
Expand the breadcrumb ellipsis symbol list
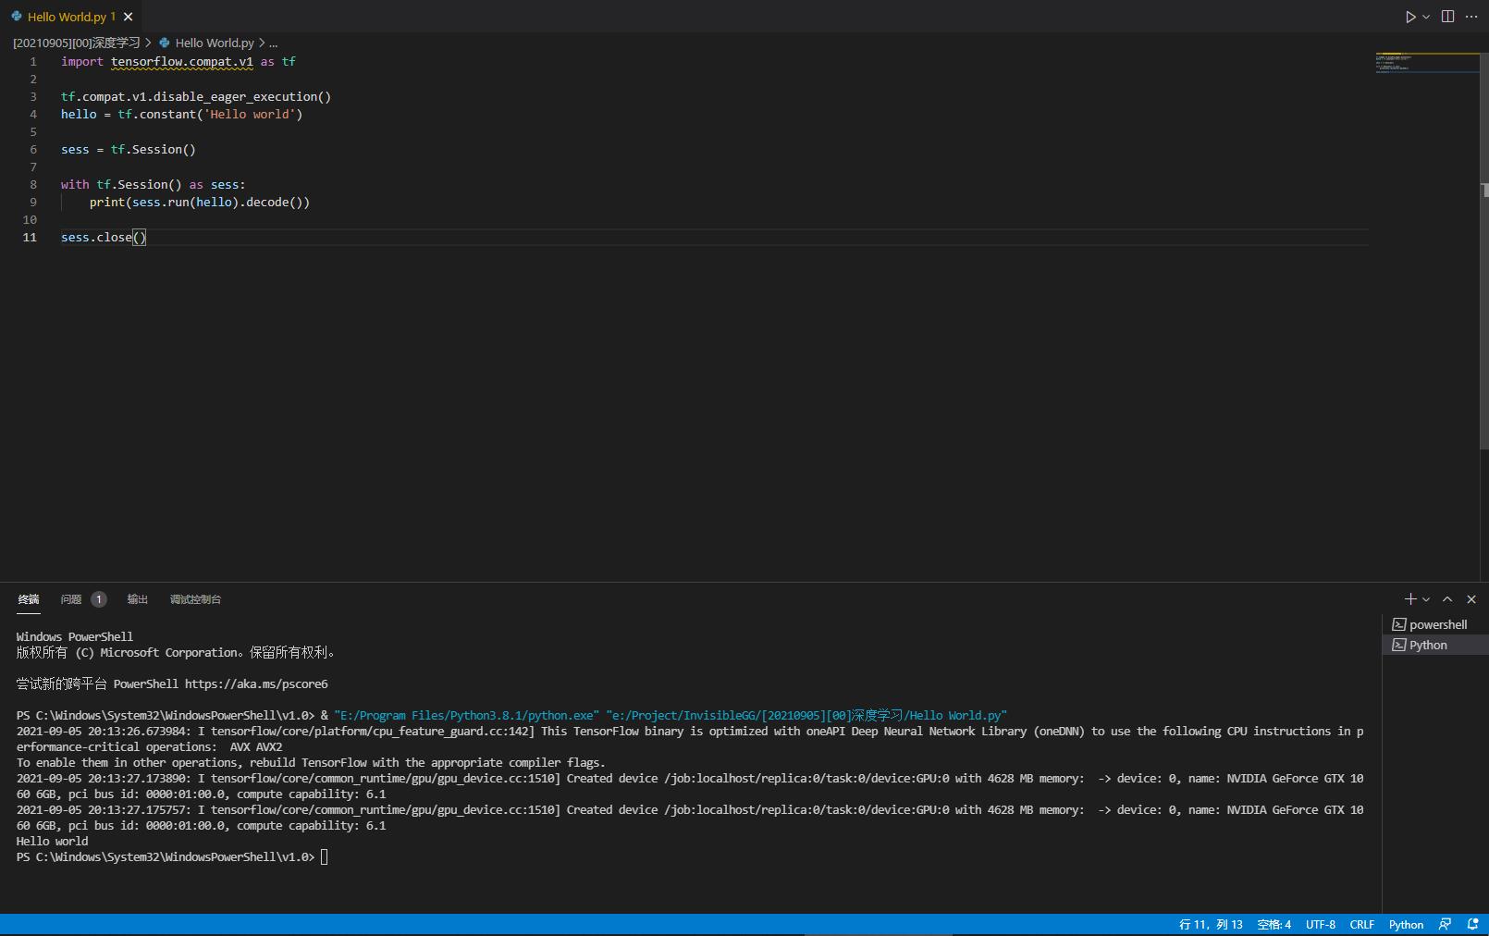(273, 43)
